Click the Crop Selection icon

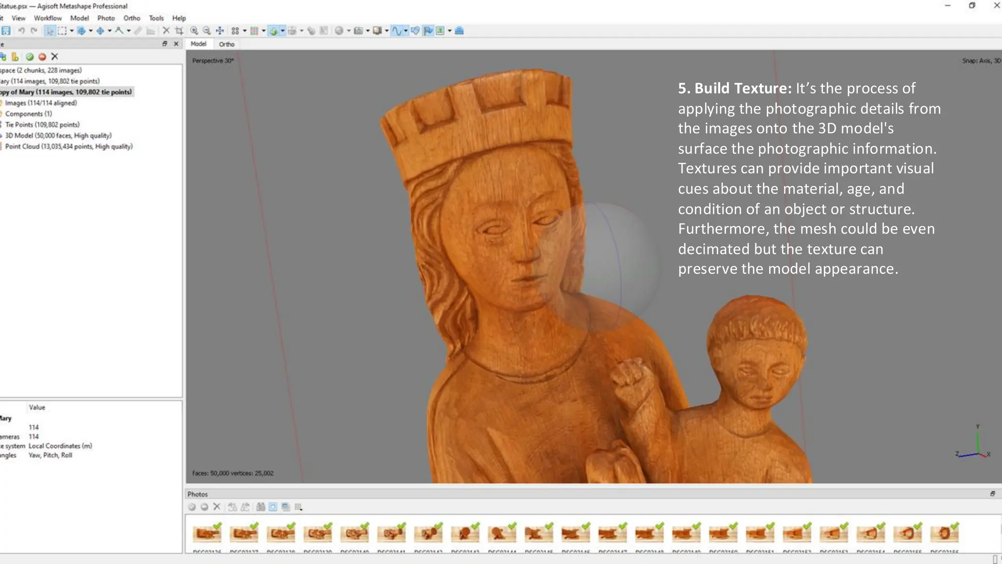[179, 31]
